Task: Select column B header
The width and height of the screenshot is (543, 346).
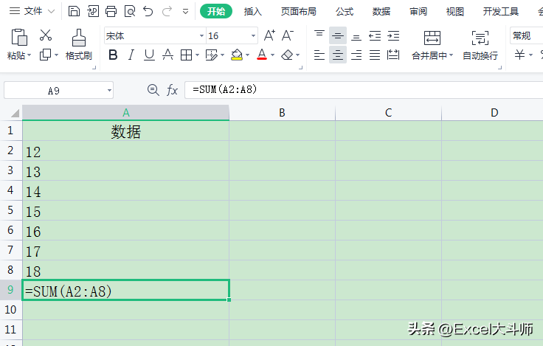Action: (283, 113)
